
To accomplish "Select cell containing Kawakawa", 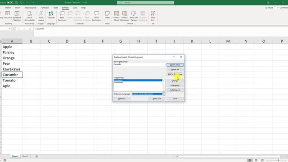I will [12, 69].
